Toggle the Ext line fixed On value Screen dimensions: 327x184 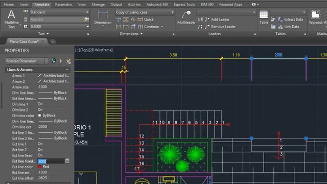click(x=40, y=155)
